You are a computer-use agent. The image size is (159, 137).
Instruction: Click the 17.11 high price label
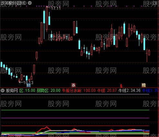point(56,8)
